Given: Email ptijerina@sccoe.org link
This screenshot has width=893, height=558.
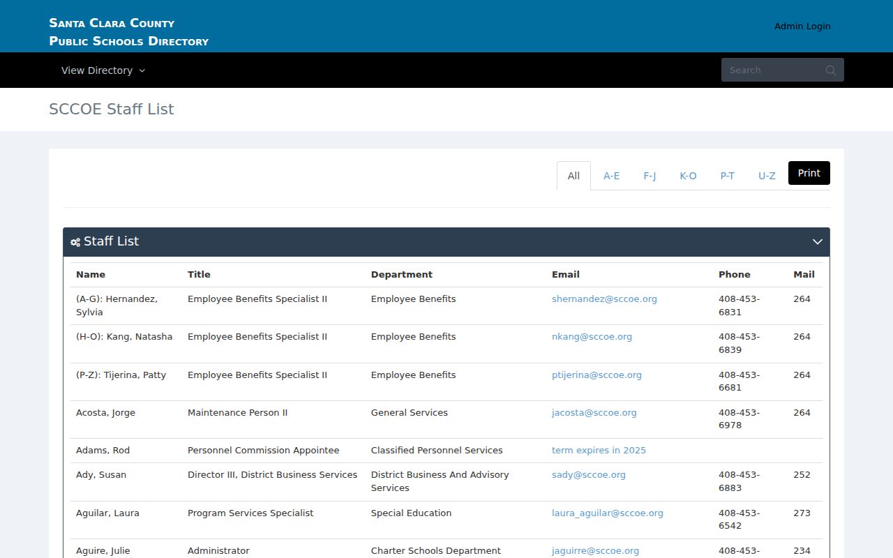Looking at the screenshot, I should click(596, 375).
